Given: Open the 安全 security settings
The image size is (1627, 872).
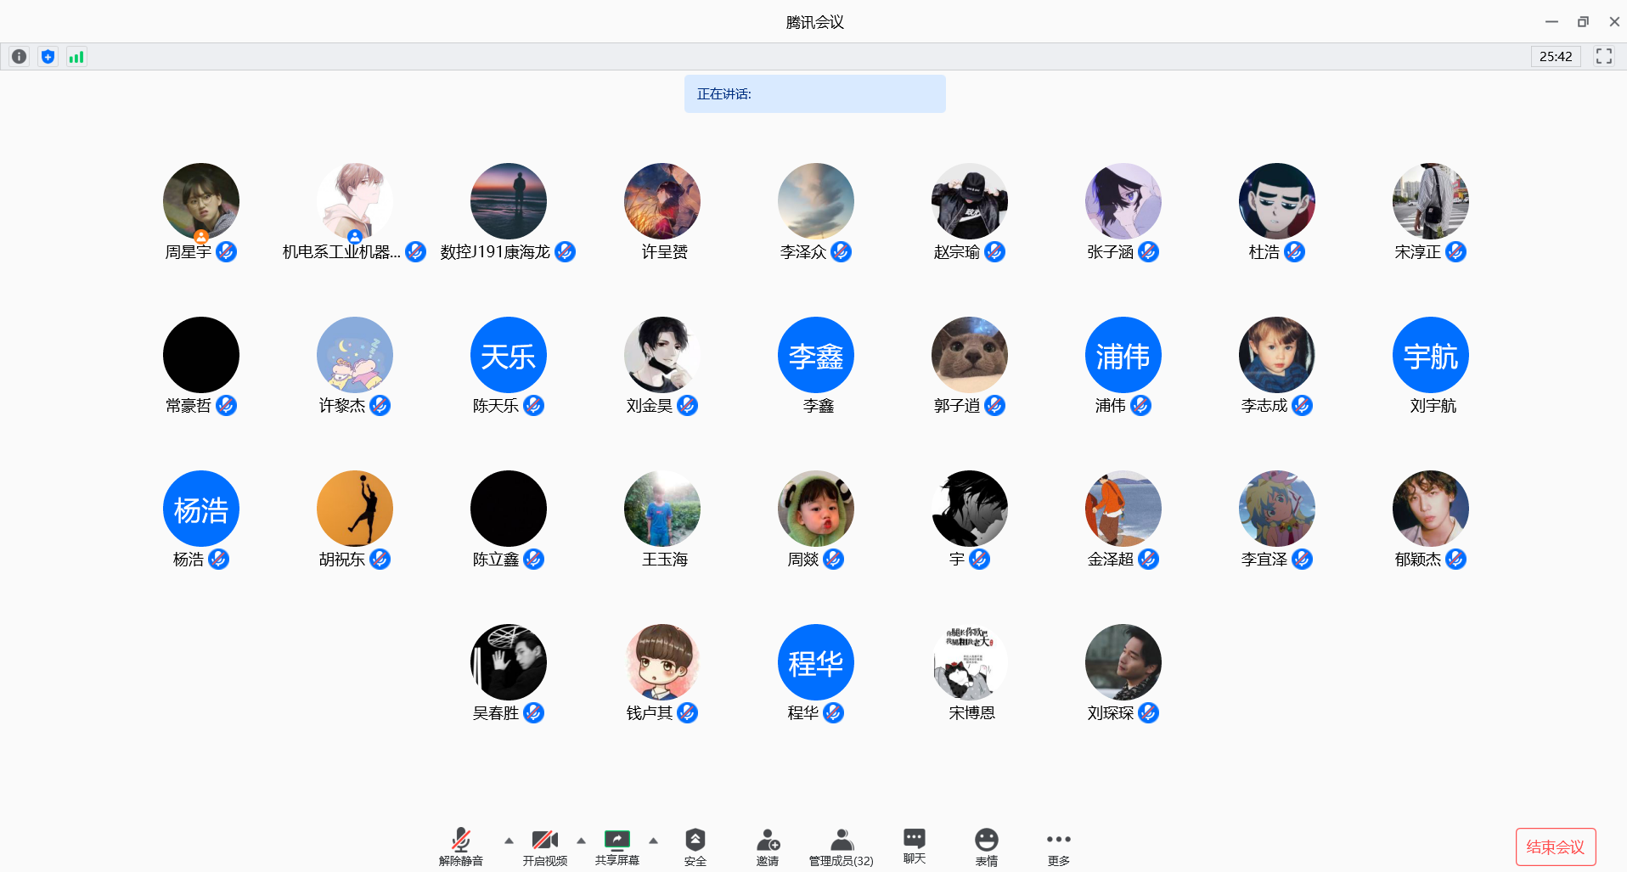Looking at the screenshot, I should pyautogui.click(x=695, y=847).
